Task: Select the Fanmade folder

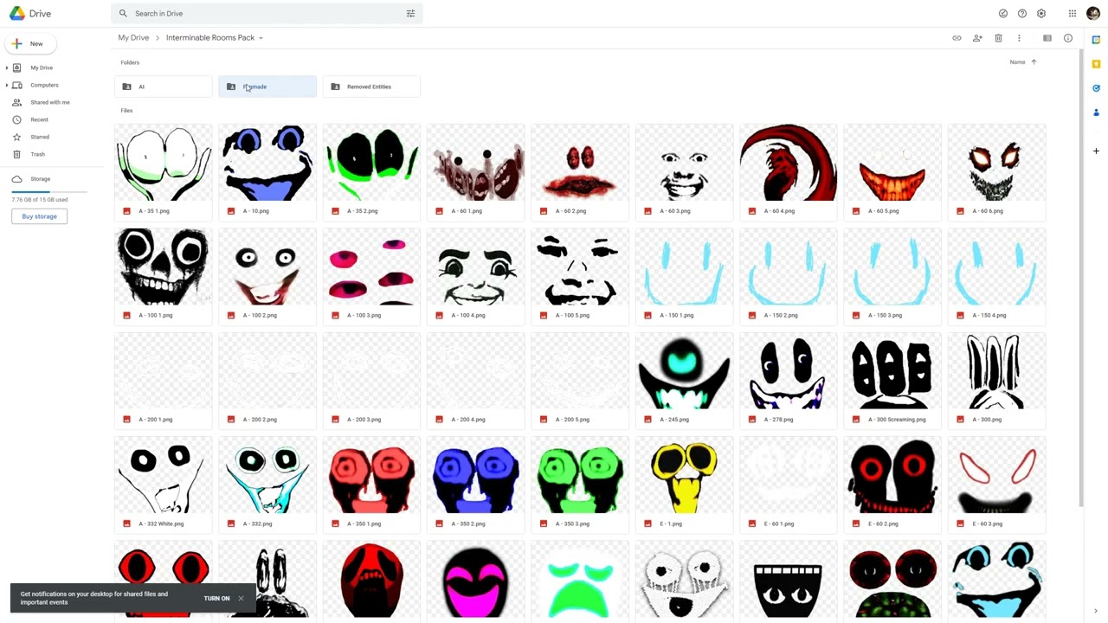Action: tap(267, 87)
